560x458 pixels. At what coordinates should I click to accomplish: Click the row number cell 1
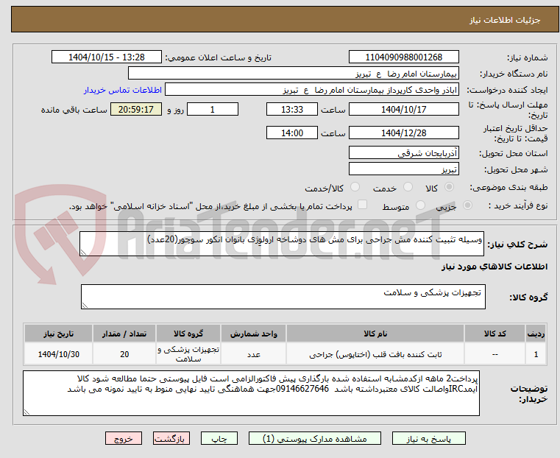536,354
